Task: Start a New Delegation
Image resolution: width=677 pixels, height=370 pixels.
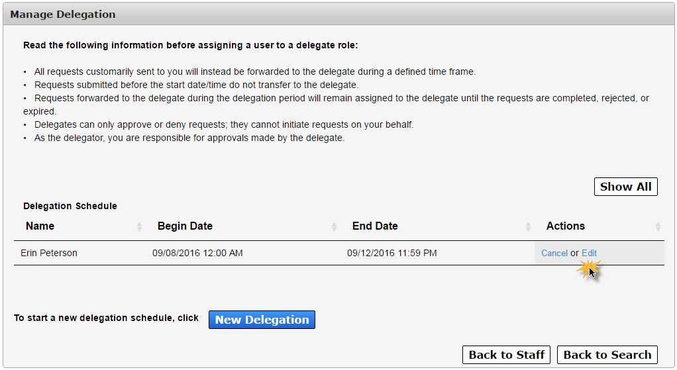Action: coord(262,320)
